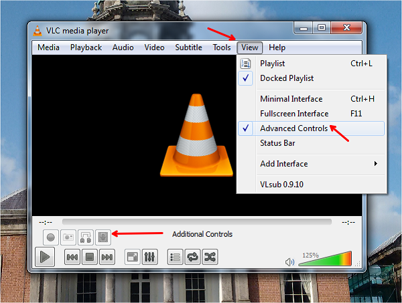Maximize the VLC window
The width and height of the screenshot is (402, 303).
322,27
